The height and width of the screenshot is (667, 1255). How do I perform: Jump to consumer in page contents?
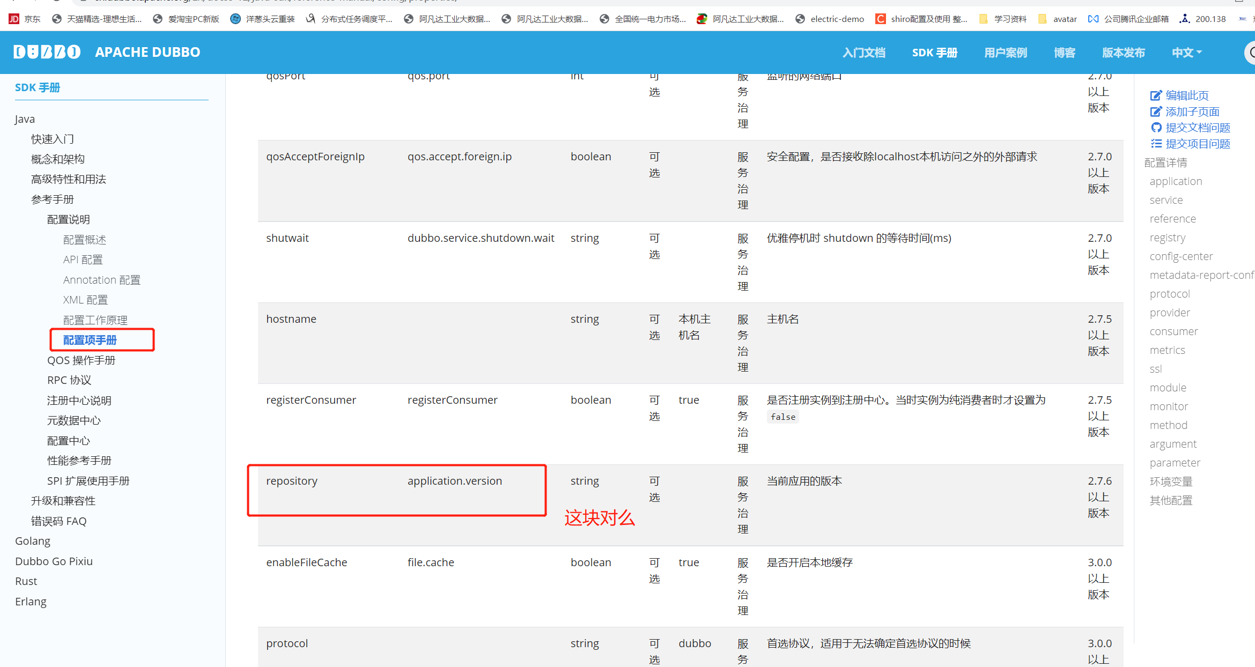point(1173,331)
